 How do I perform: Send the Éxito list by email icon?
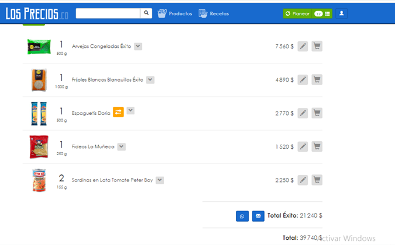pos(258,216)
